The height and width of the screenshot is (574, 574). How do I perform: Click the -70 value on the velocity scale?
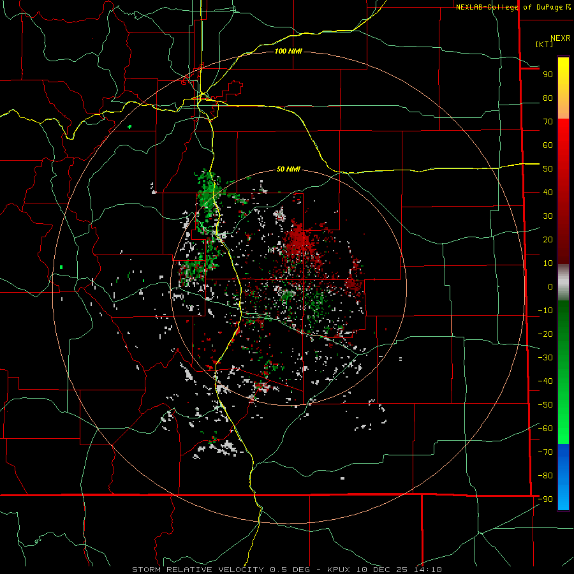tap(545, 452)
